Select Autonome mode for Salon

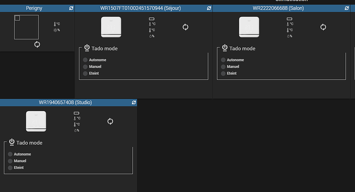(223, 60)
